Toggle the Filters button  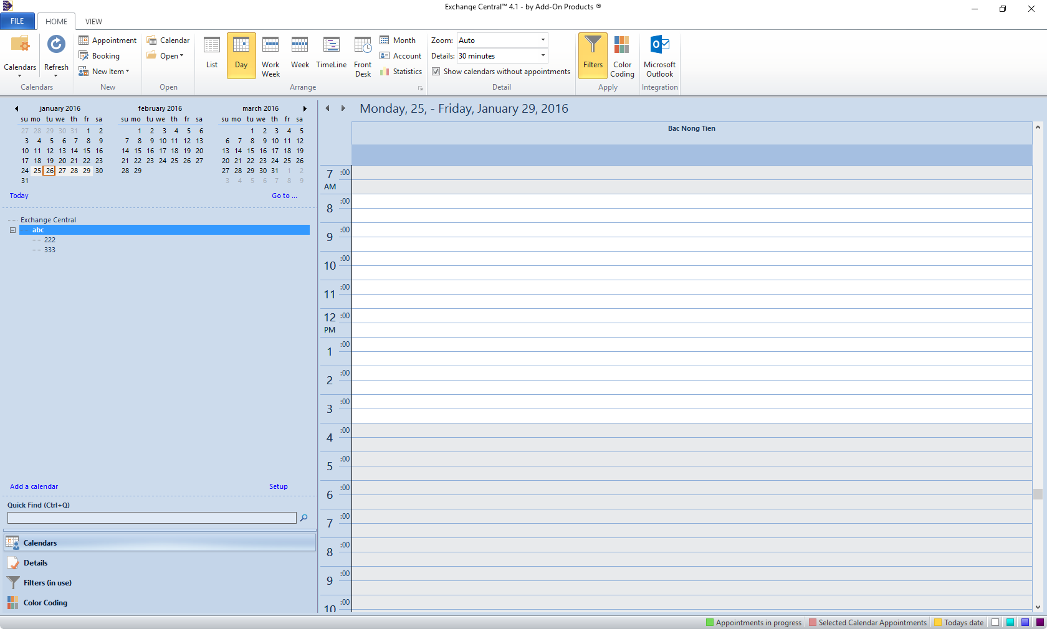593,55
